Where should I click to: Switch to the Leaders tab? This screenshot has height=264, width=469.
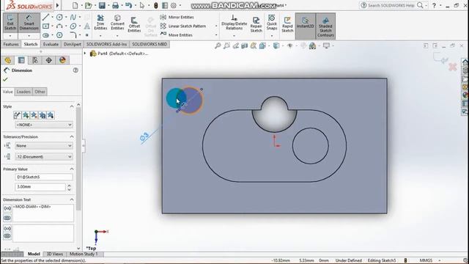coord(23,92)
